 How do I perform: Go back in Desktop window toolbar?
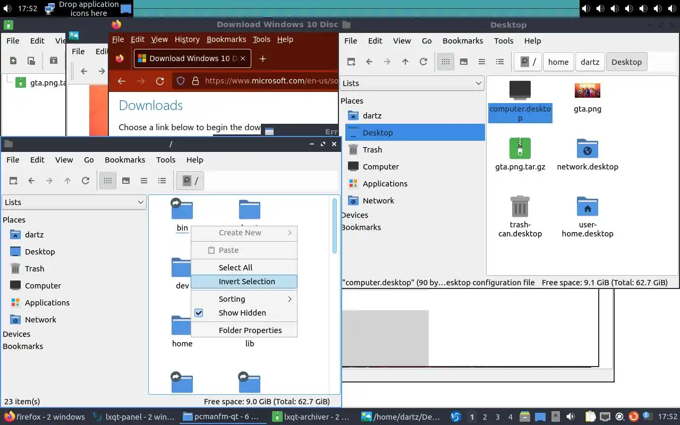[x=369, y=62]
